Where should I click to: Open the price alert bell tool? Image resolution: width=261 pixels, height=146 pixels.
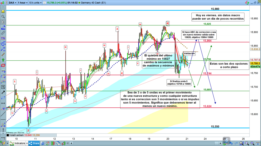click(x=3, y=11)
